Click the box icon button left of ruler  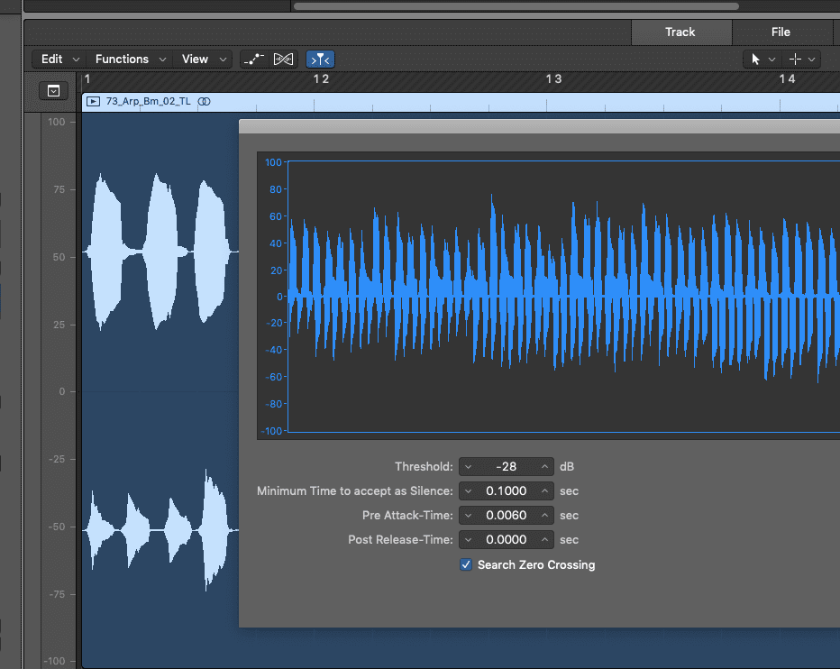coord(53,91)
